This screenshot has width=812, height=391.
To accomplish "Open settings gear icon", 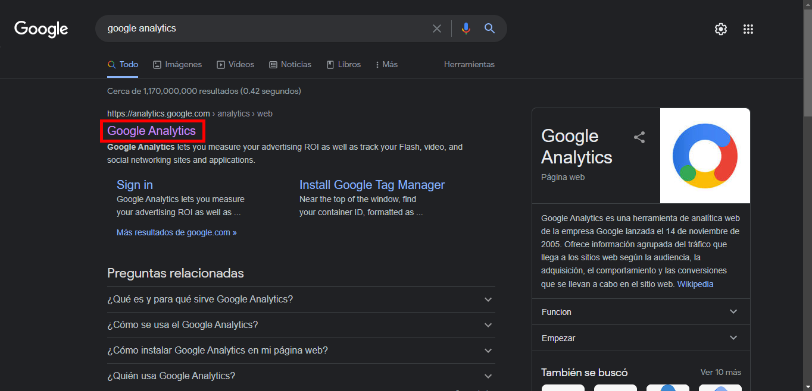I will pos(721,29).
